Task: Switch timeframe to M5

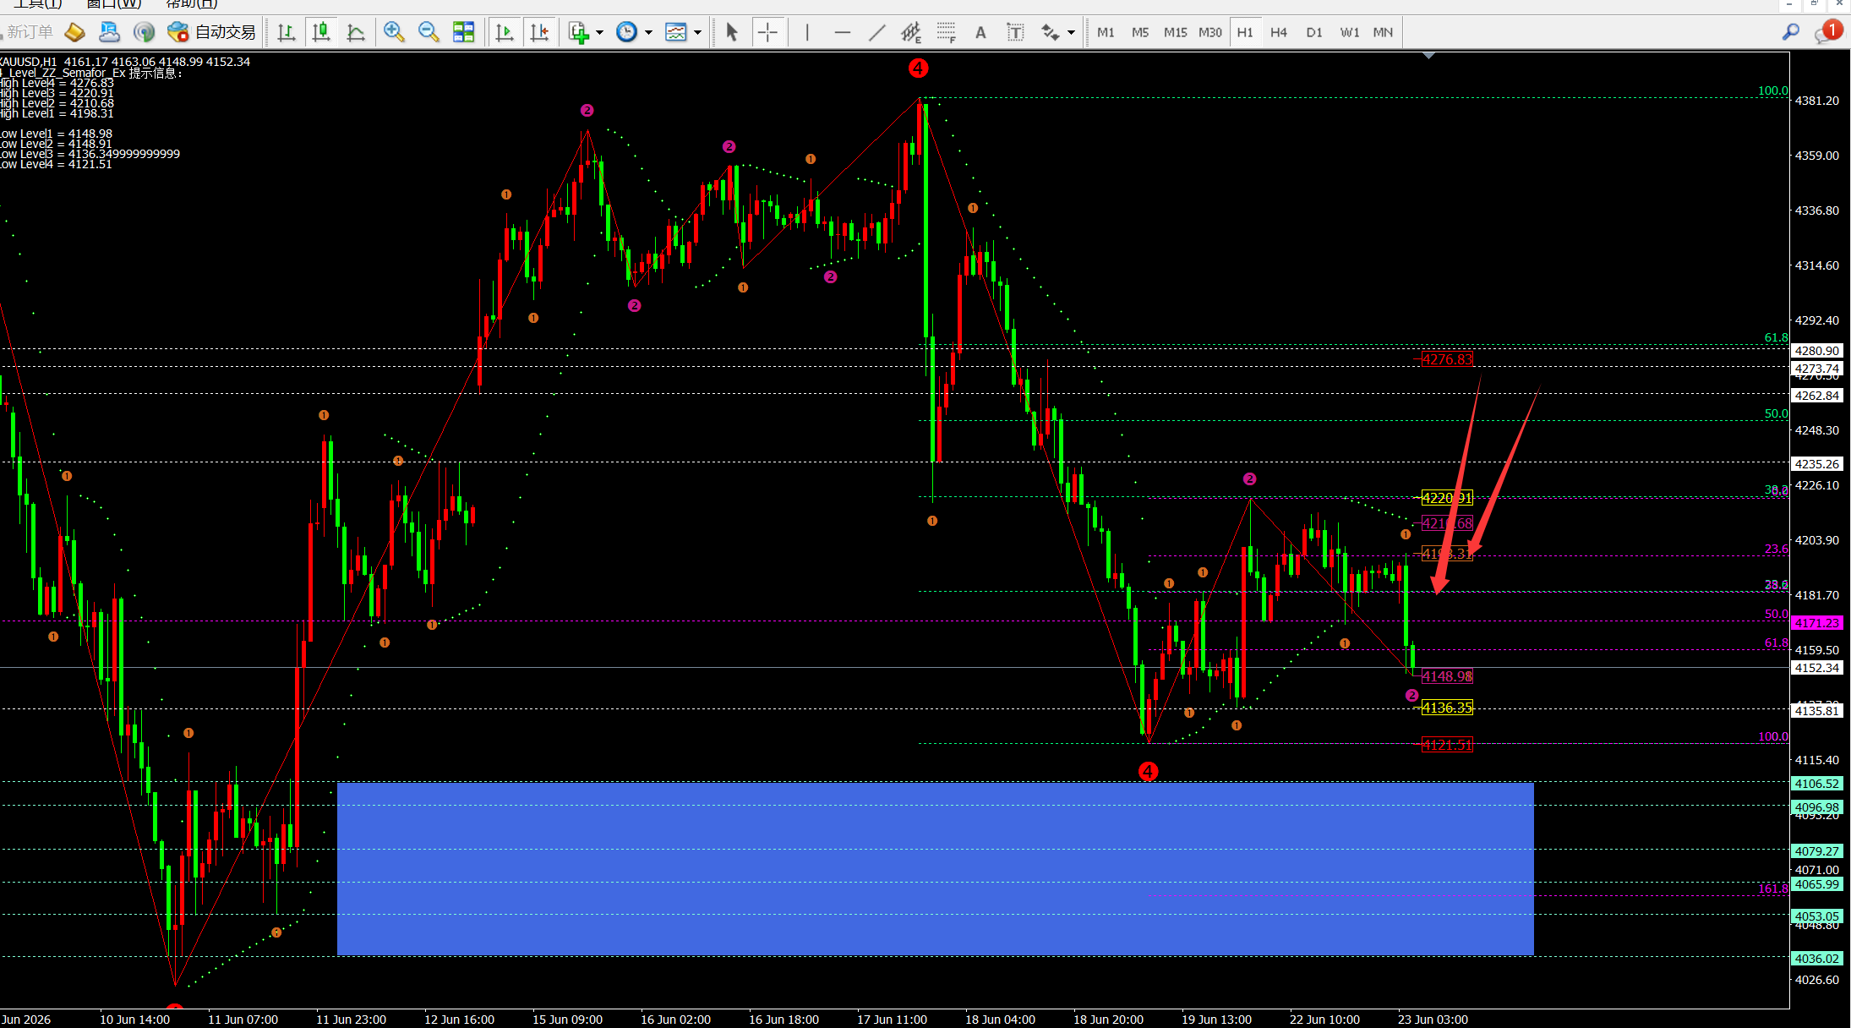Action: pos(1140,32)
